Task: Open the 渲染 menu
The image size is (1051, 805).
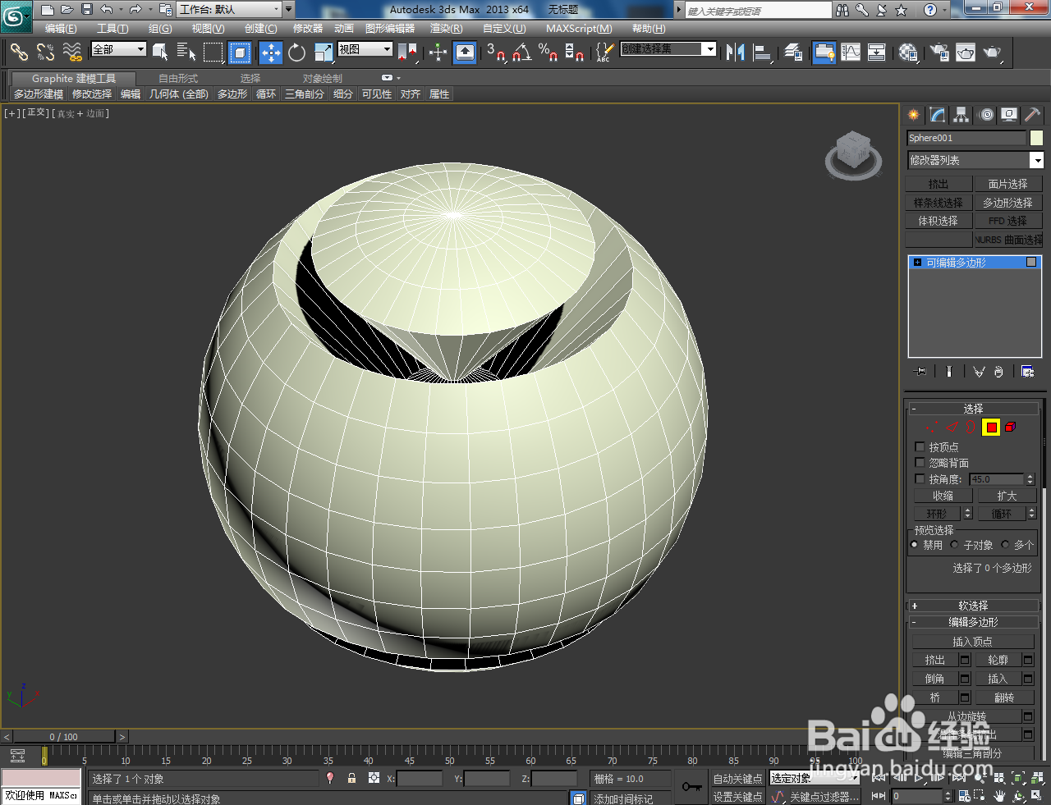Action: click(x=445, y=28)
